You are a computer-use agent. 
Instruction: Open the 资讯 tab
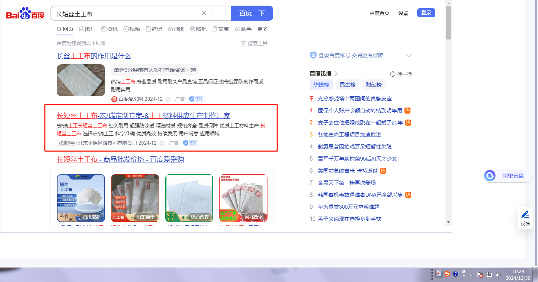pyautogui.click(x=109, y=29)
